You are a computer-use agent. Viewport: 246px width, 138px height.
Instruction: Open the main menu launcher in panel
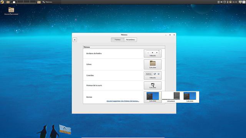pyautogui.click(x=2, y=2)
